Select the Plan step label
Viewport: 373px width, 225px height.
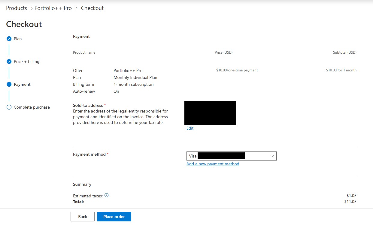[x=18, y=39]
